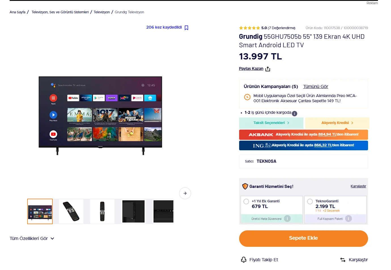391x270 pixels.
Task: Show next product image with arrow
Action: pos(185,193)
